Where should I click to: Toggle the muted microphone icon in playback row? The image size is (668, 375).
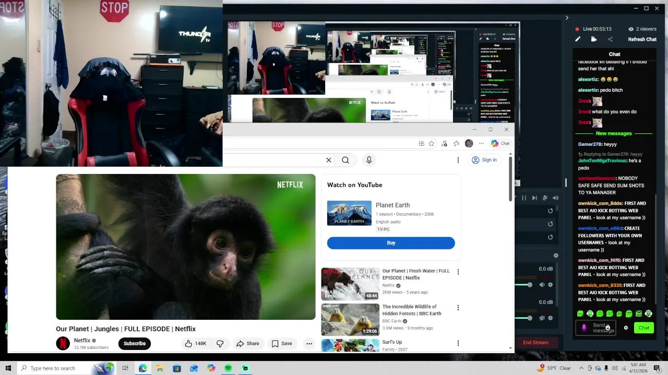[x=545, y=198]
